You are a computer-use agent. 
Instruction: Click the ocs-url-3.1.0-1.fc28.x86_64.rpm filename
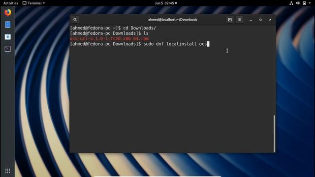(109, 38)
